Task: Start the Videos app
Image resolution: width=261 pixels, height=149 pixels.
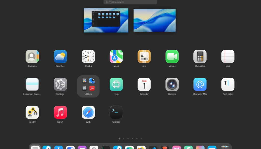Action: 172,57
